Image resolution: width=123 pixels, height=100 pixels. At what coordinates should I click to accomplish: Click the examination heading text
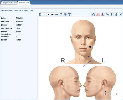pyautogui.click(x=17, y=10)
